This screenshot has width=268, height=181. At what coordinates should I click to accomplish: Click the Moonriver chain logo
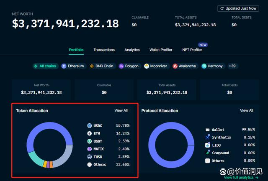[147, 66]
